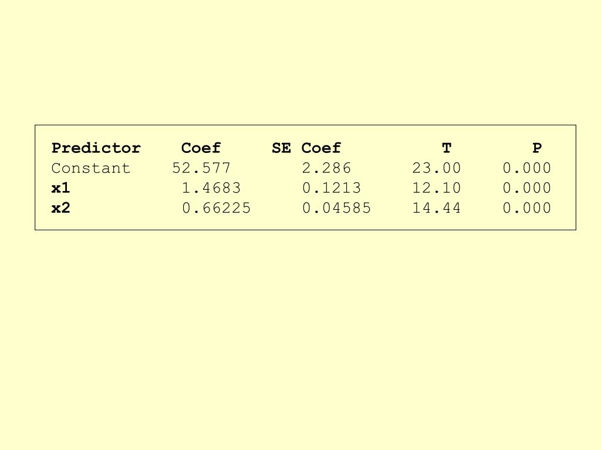This screenshot has width=601, height=450.
Task: Select the T column header
Action: pyautogui.click(x=447, y=148)
